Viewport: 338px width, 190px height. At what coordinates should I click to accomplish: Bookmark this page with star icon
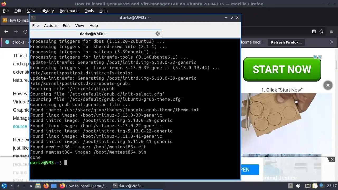pyautogui.click(x=321, y=31)
